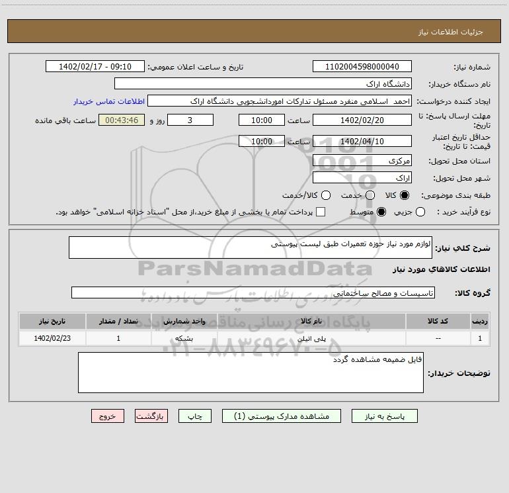
Task: Click the request creator field احمد اسلامی منفرد
Action: point(280,101)
